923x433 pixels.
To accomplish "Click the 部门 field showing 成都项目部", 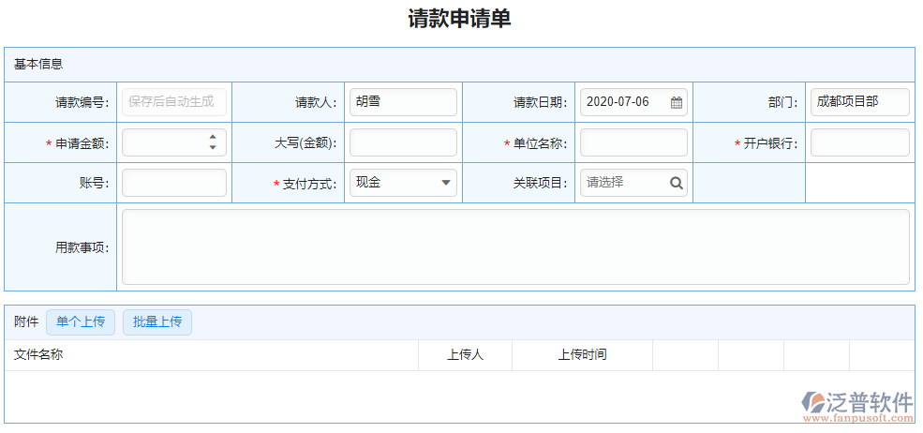I will click(x=859, y=102).
